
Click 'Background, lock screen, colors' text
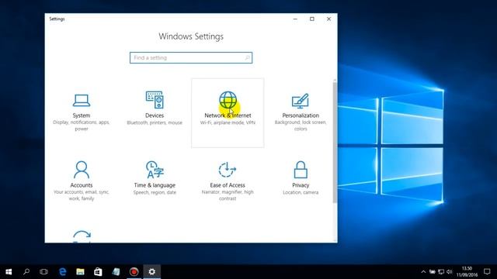(301, 126)
